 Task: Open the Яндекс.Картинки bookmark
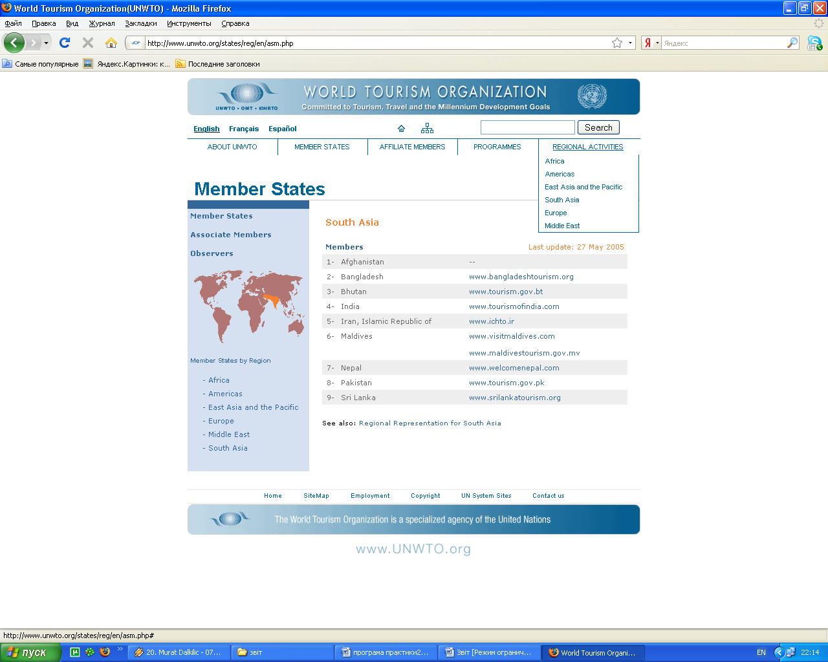tap(127, 64)
